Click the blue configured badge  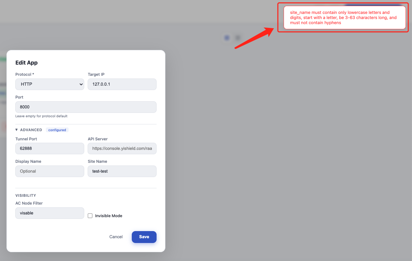click(x=57, y=130)
